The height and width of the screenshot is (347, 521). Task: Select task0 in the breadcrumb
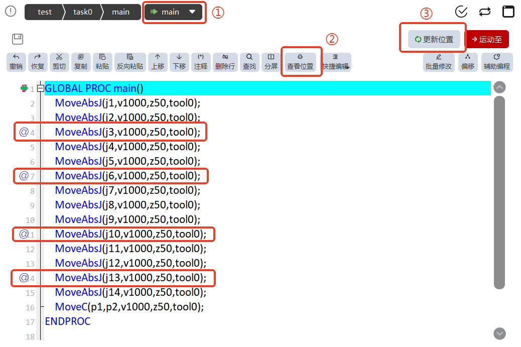coord(83,12)
